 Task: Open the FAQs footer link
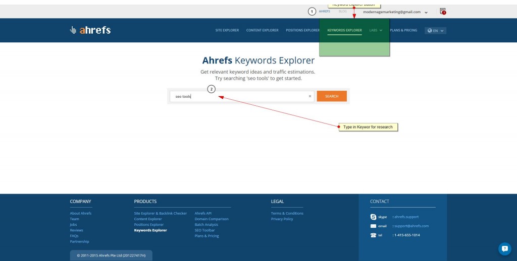pyautogui.click(x=74, y=236)
